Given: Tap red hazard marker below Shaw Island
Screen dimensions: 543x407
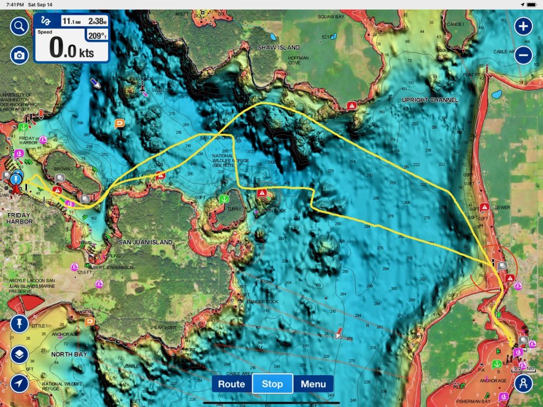Looking at the screenshot, I should [x=351, y=105].
